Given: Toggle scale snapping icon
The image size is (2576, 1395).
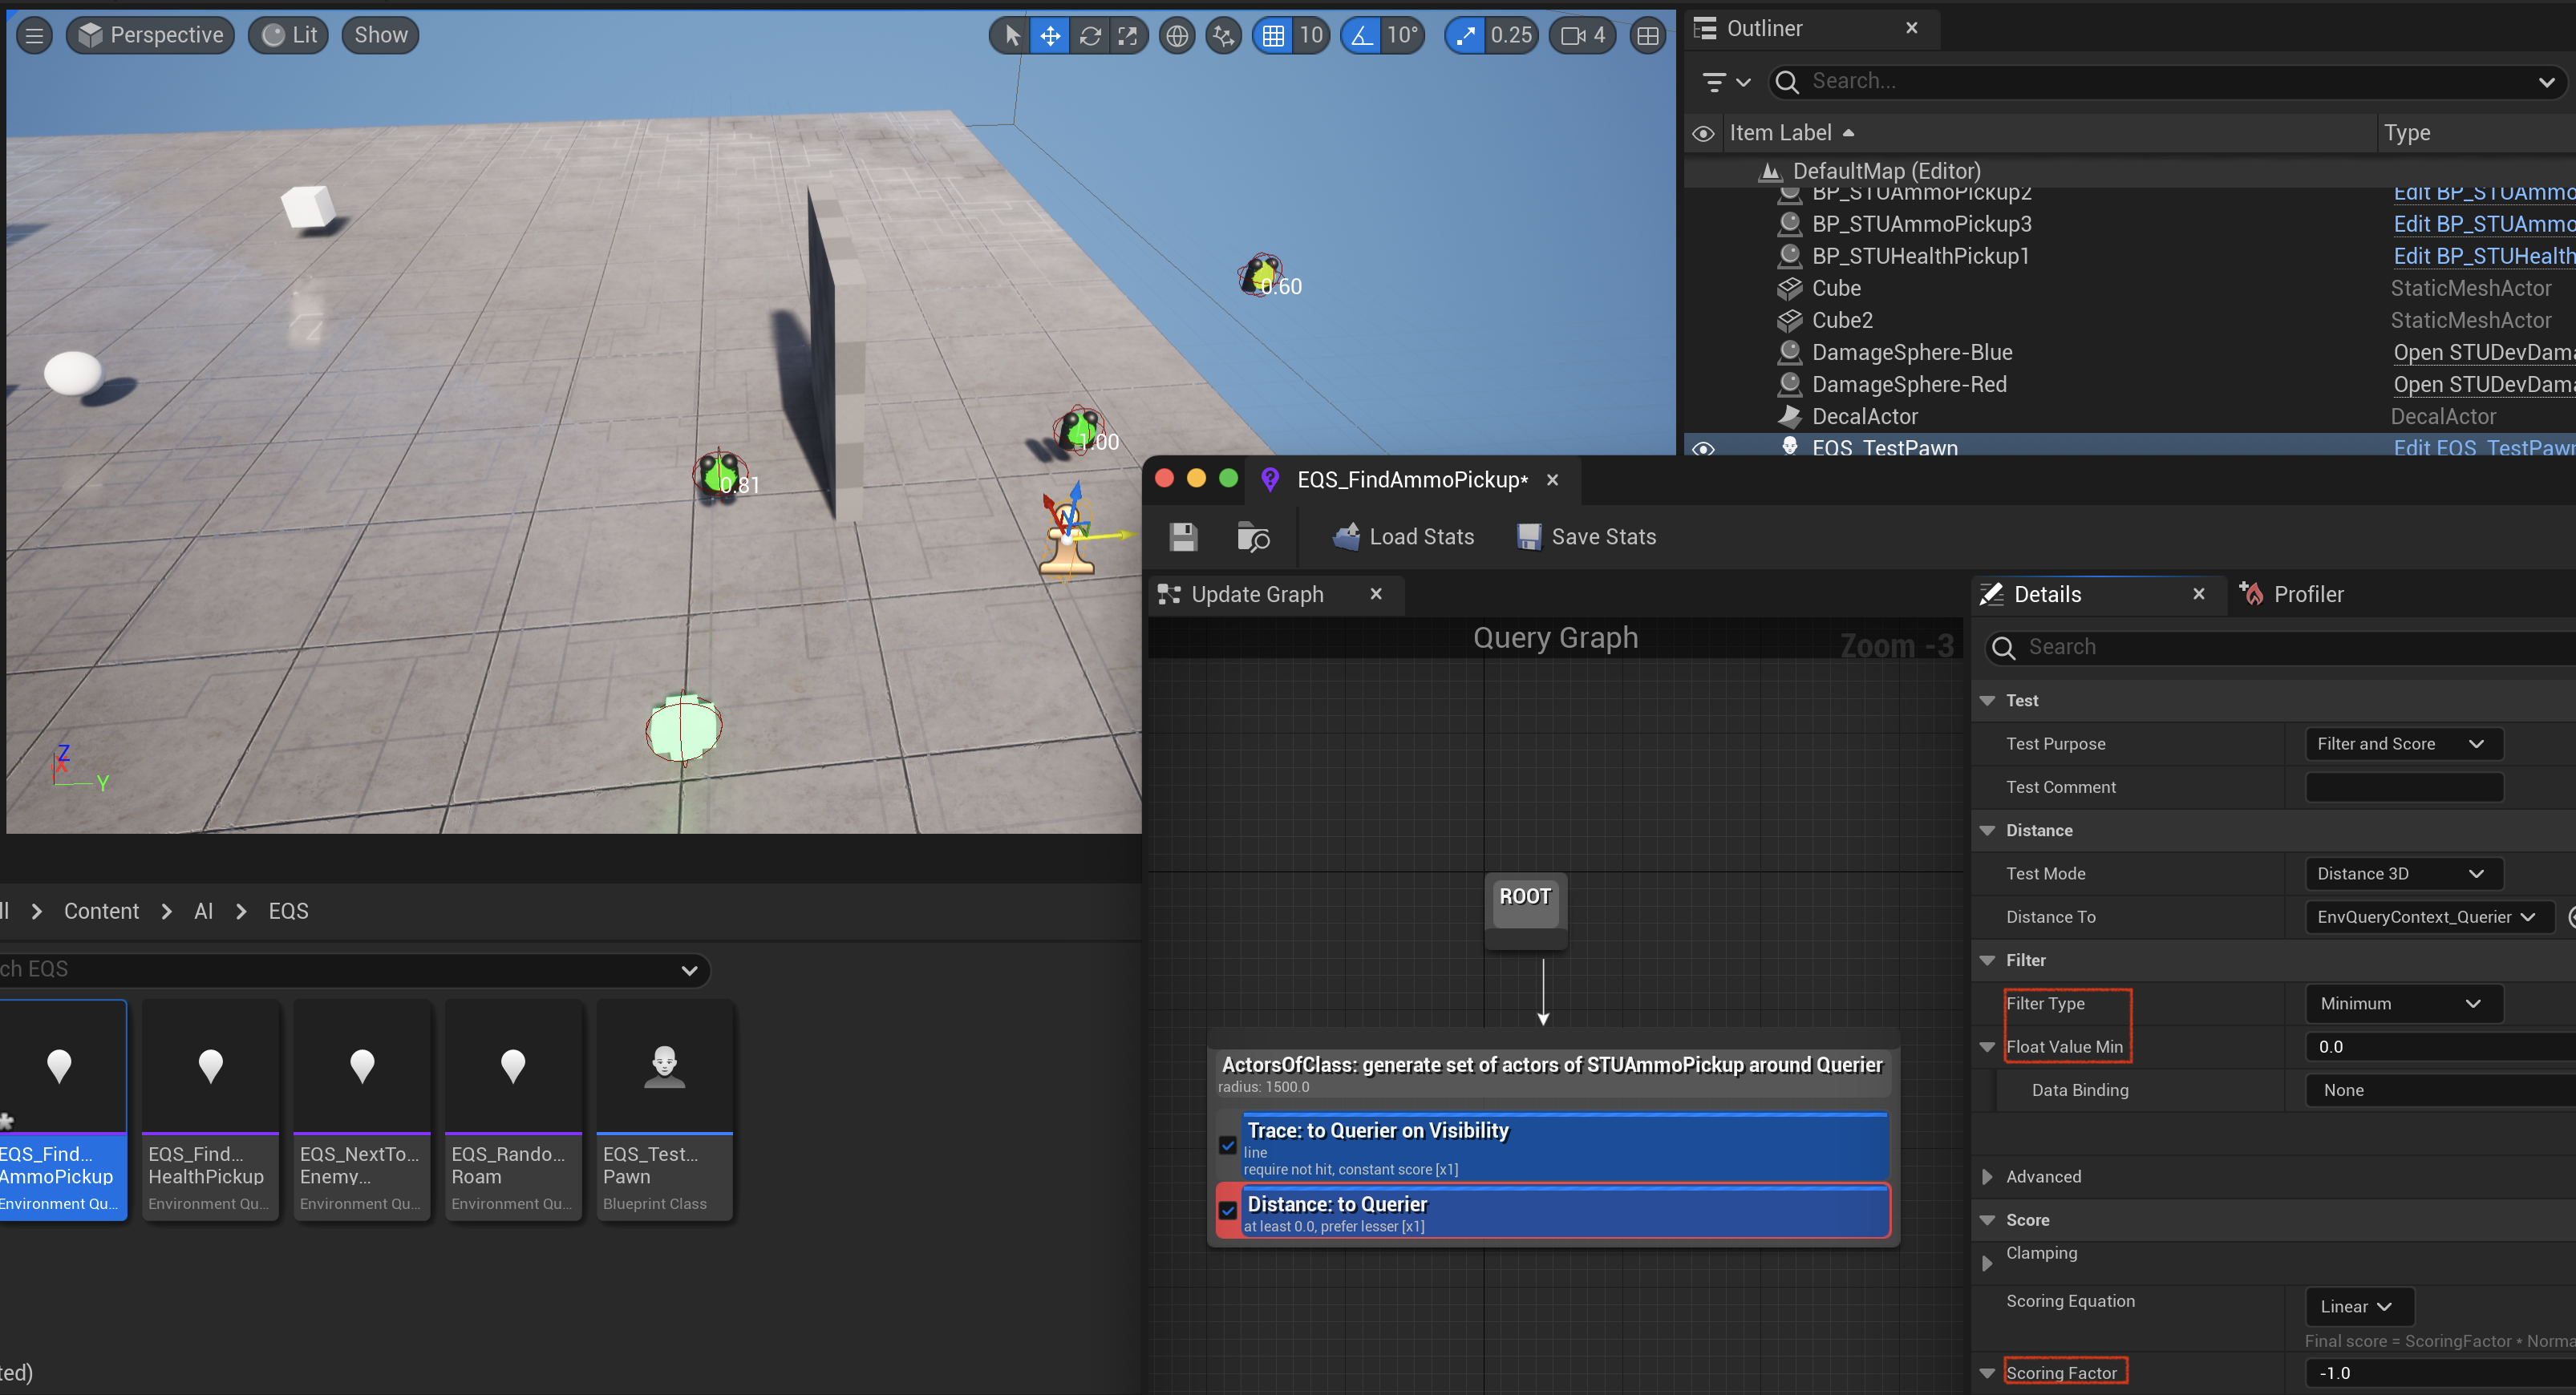Looking at the screenshot, I should pyautogui.click(x=1465, y=36).
